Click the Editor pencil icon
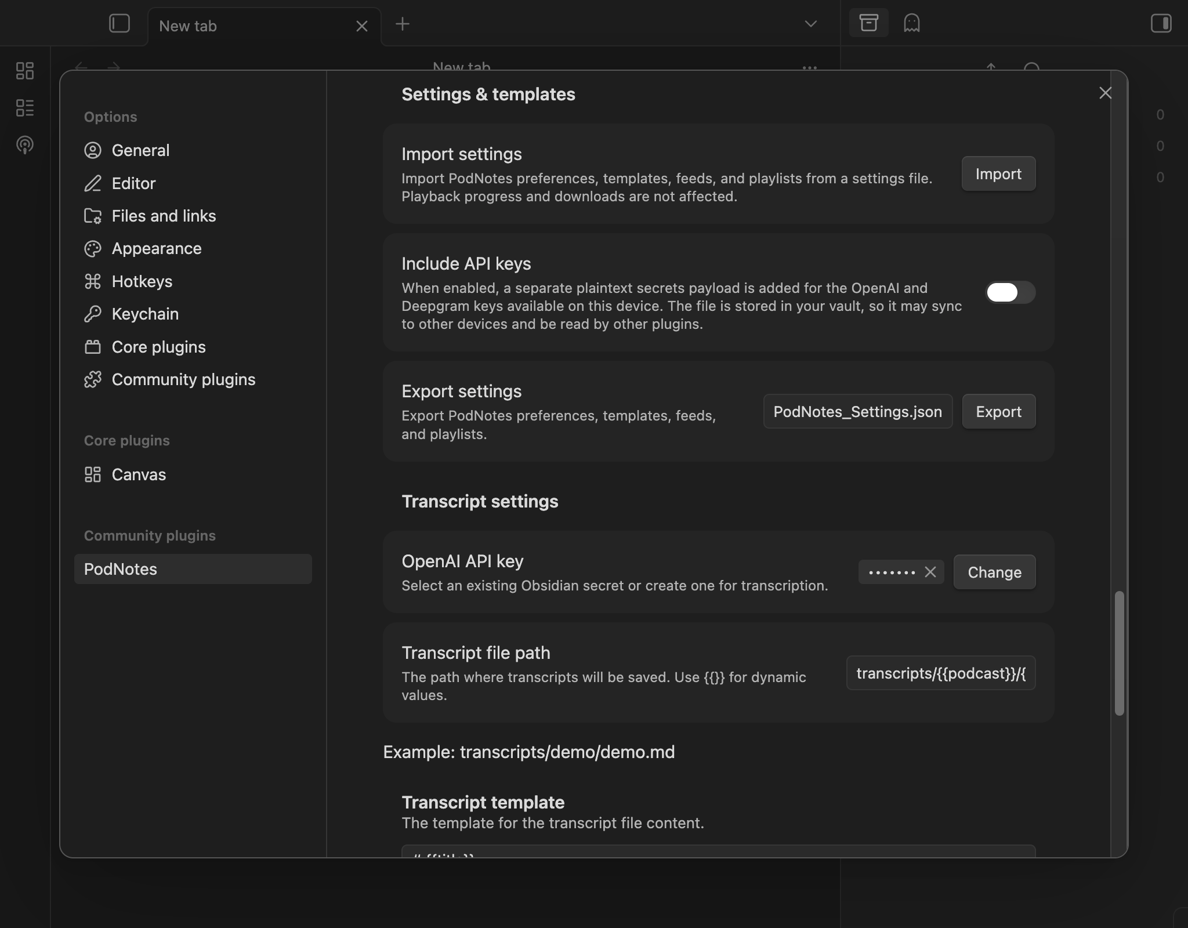Screen dimensions: 1188x928 click(x=93, y=183)
